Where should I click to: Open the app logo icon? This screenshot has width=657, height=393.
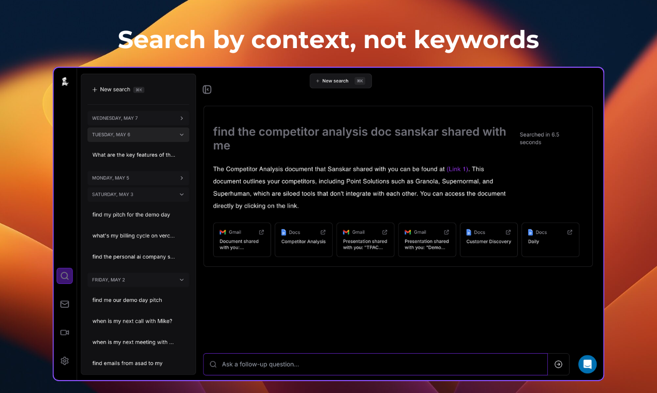[65, 81]
